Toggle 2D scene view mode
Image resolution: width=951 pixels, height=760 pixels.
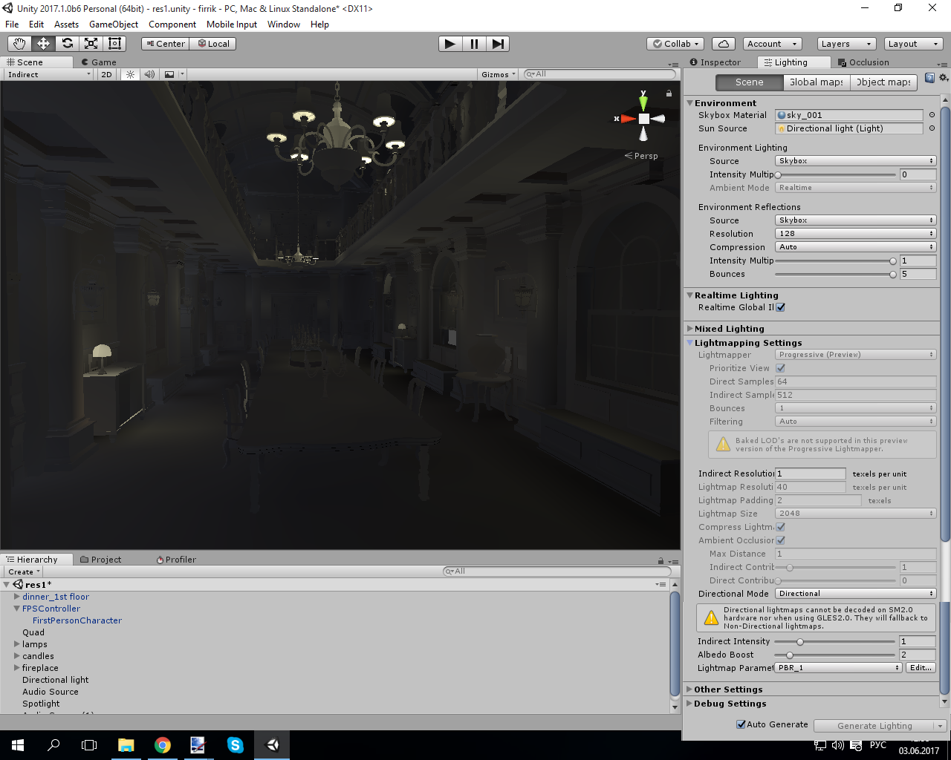coord(106,74)
